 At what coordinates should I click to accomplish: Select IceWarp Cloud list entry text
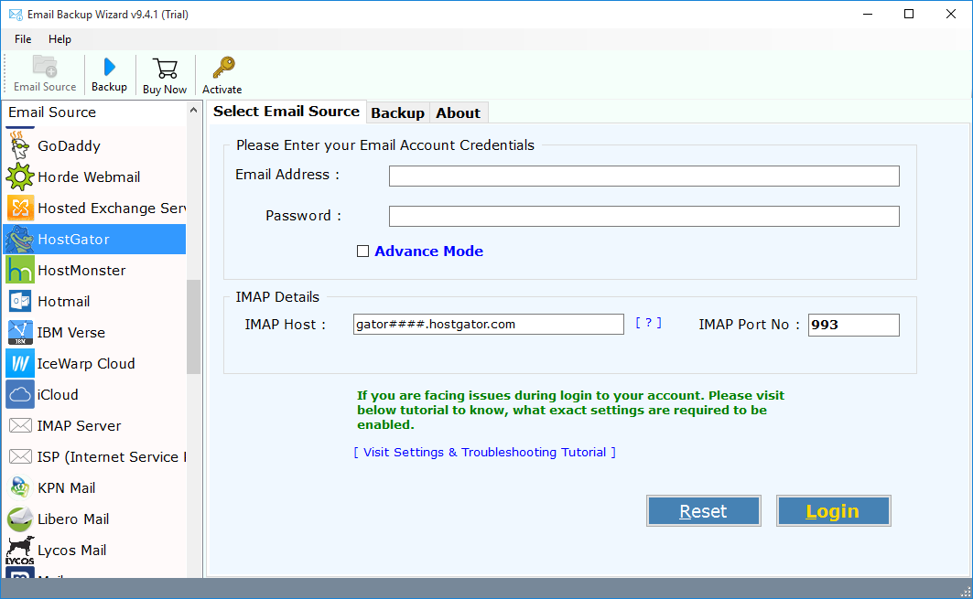pyautogui.click(x=86, y=363)
